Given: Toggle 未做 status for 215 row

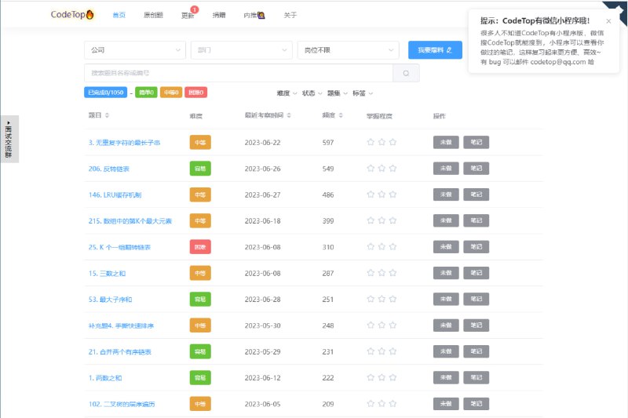Looking at the screenshot, I should coord(446,221).
